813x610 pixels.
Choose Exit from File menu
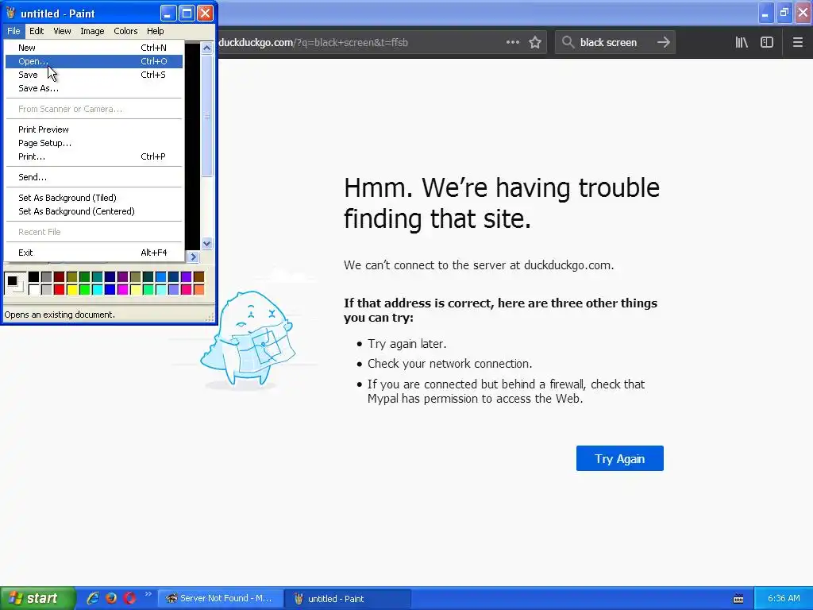(x=94, y=253)
